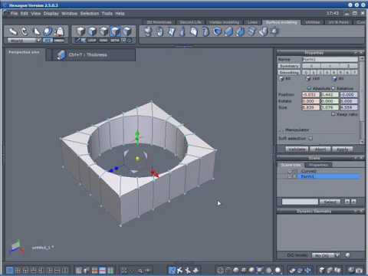Click the first Surface modeling tool icon
Screen dimensions: 368x276
pos(148,31)
